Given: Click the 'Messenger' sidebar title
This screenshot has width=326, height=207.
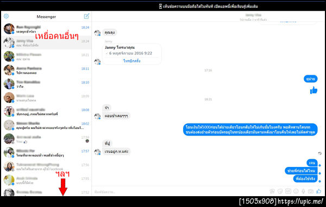Looking at the screenshot, I should 46,17.
